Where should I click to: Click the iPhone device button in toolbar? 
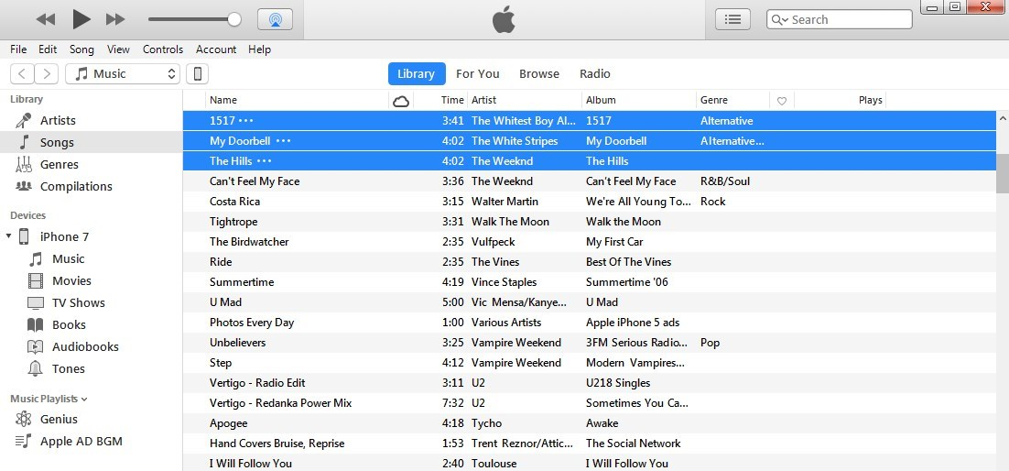pos(198,73)
